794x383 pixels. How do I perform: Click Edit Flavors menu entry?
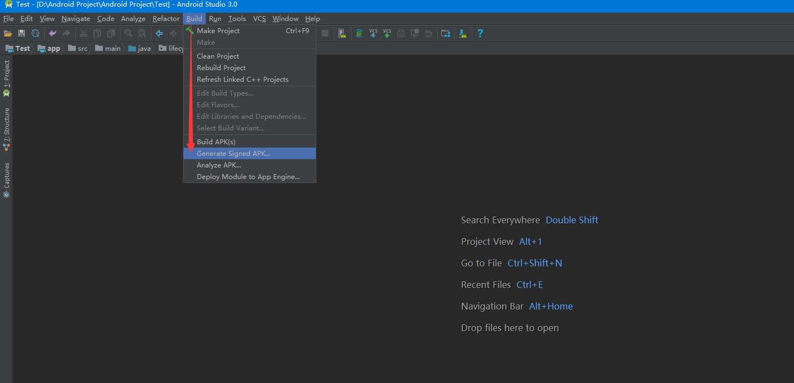click(x=249, y=105)
